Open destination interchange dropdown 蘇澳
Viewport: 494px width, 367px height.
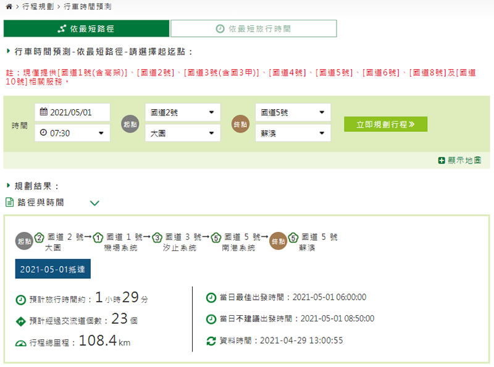(x=293, y=133)
